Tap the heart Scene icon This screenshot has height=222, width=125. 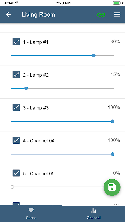tap(31, 210)
